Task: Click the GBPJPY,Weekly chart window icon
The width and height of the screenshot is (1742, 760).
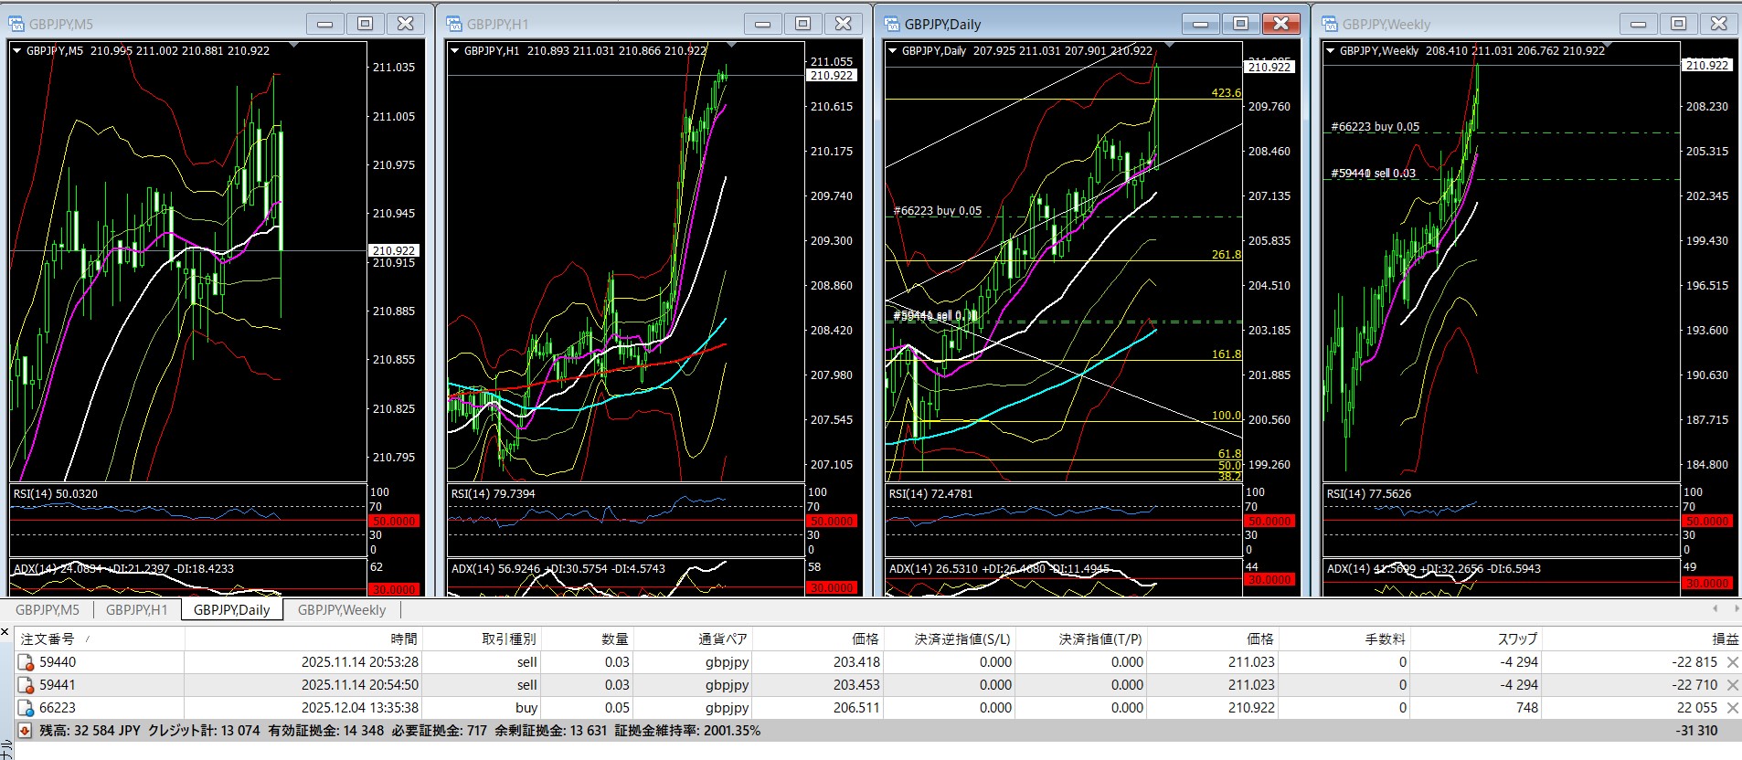Action: (x=1330, y=25)
